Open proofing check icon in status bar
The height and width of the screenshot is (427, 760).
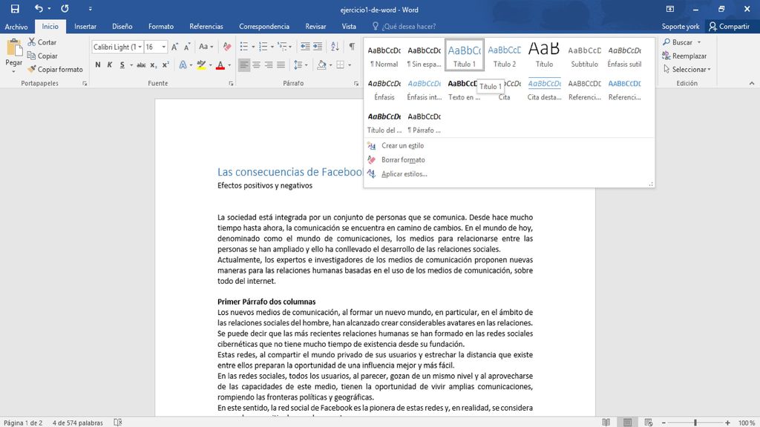(118, 423)
